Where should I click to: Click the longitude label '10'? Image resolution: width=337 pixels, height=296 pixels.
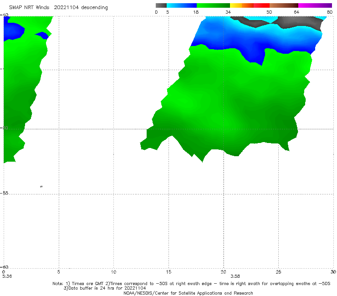coord(113,272)
